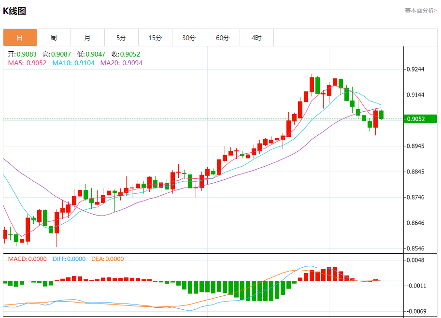Click the -0.0011 MACD axis label

coord(416,286)
